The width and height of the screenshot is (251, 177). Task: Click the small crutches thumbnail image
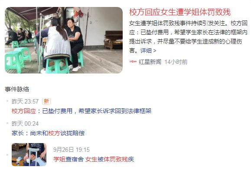coord(29,154)
